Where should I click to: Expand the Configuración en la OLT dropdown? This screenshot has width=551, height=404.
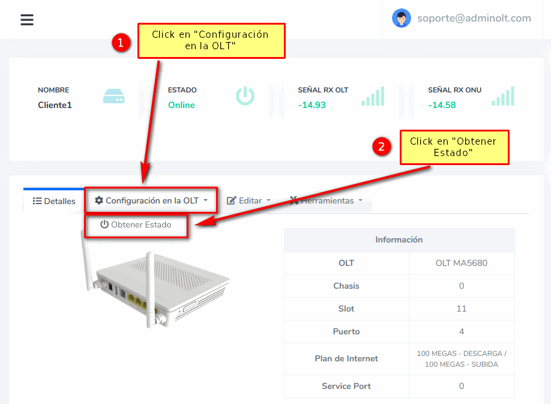pos(205,200)
